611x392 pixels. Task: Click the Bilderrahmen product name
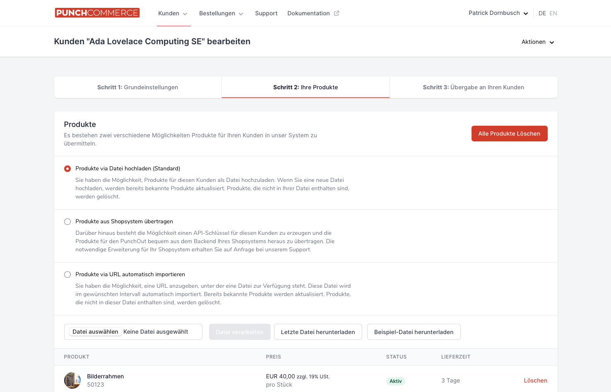coord(106,376)
